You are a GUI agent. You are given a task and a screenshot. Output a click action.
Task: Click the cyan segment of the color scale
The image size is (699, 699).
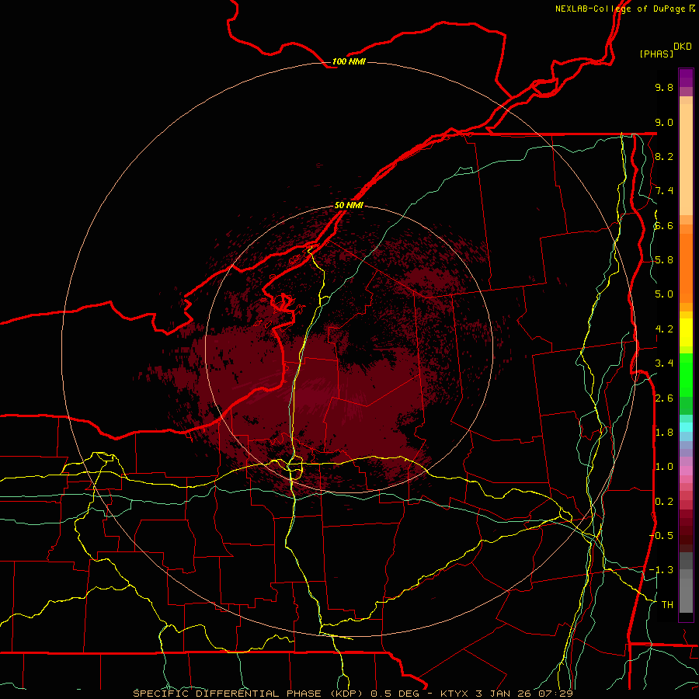pyautogui.click(x=686, y=427)
